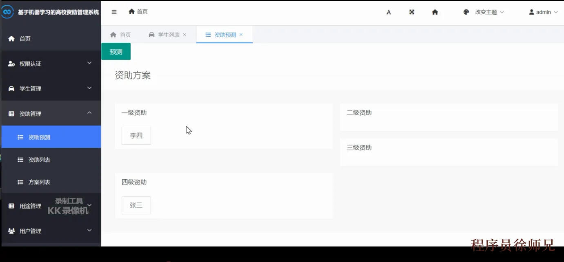Screen dimensions: 564x262
Task: Click the 四级资助 card title
Action: [134, 182]
